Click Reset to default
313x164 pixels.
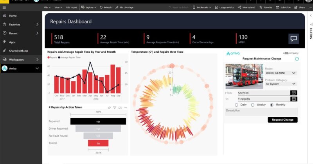pos(178,7)
